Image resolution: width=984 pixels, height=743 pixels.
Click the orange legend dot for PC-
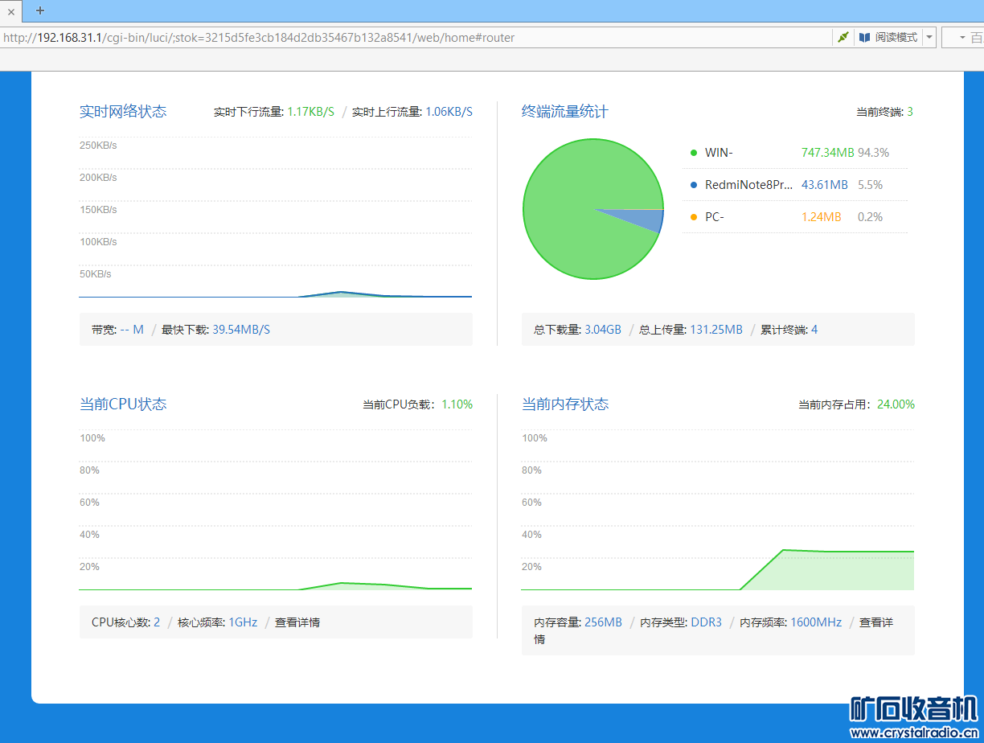tap(694, 217)
